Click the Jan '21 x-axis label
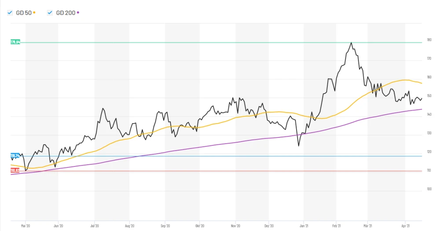The height and width of the screenshot is (231, 440). (304, 226)
